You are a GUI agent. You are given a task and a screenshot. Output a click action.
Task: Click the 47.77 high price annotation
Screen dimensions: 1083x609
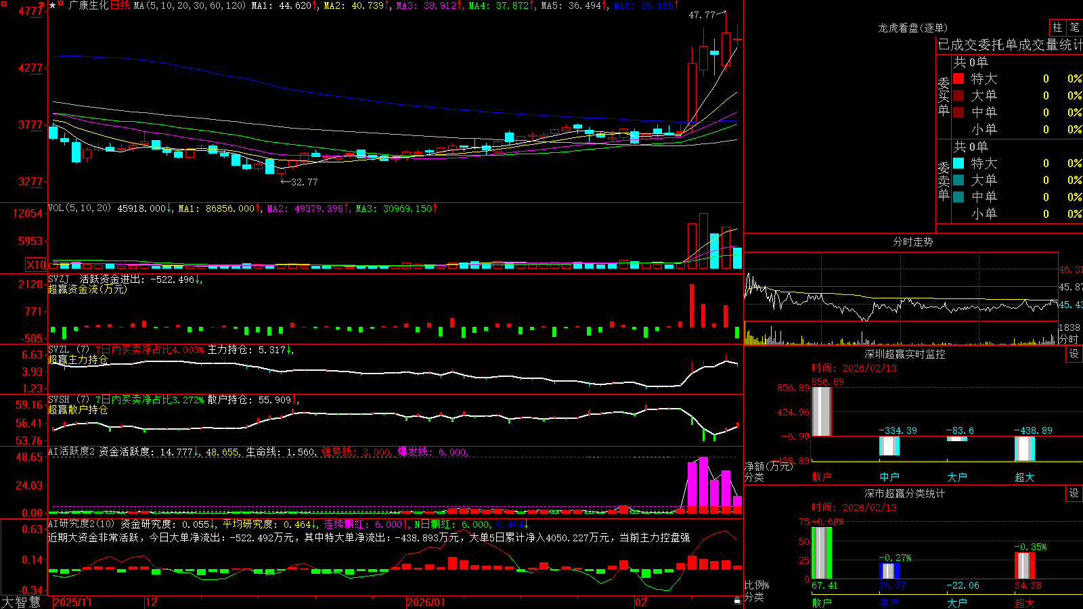tap(702, 15)
